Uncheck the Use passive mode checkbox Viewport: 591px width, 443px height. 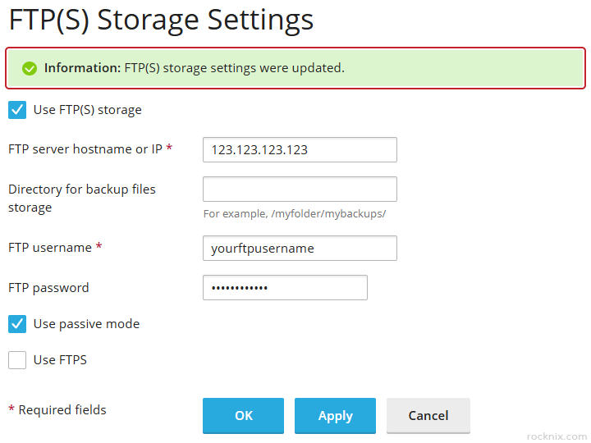(x=17, y=324)
